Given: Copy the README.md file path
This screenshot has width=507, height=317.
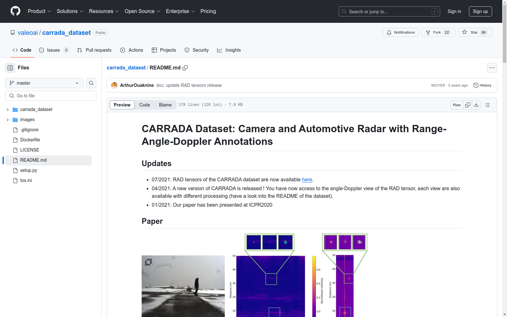Looking at the screenshot, I should 185,68.
